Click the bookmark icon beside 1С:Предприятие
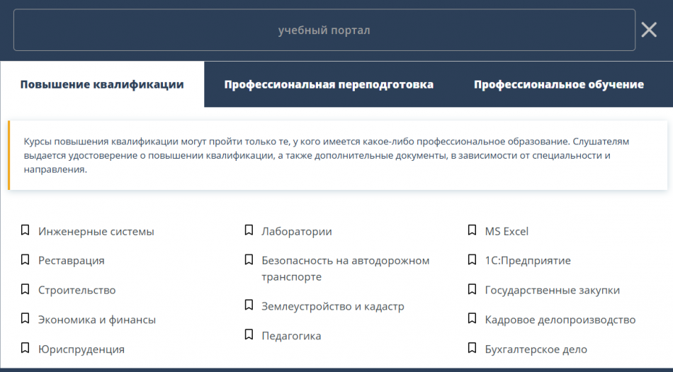The image size is (673, 372). tap(472, 259)
